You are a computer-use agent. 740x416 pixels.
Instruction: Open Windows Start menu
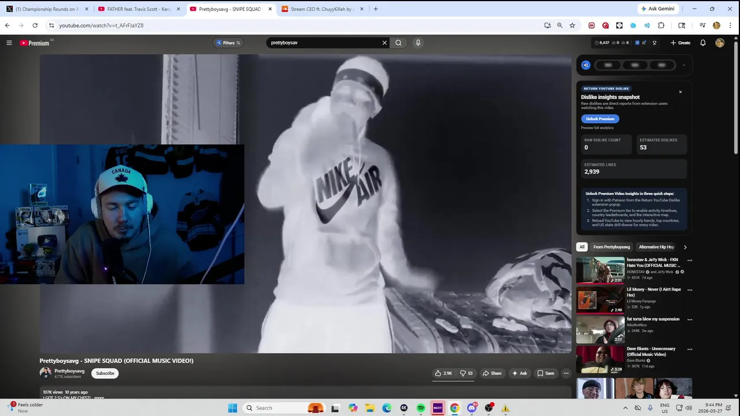coord(232,408)
